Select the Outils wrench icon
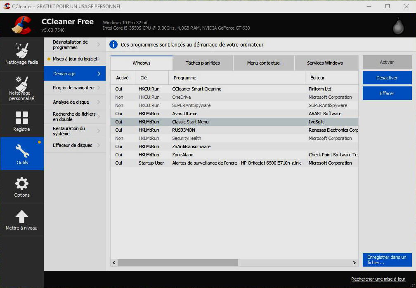The width and height of the screenshot is (416, 288). pos(22,151)
